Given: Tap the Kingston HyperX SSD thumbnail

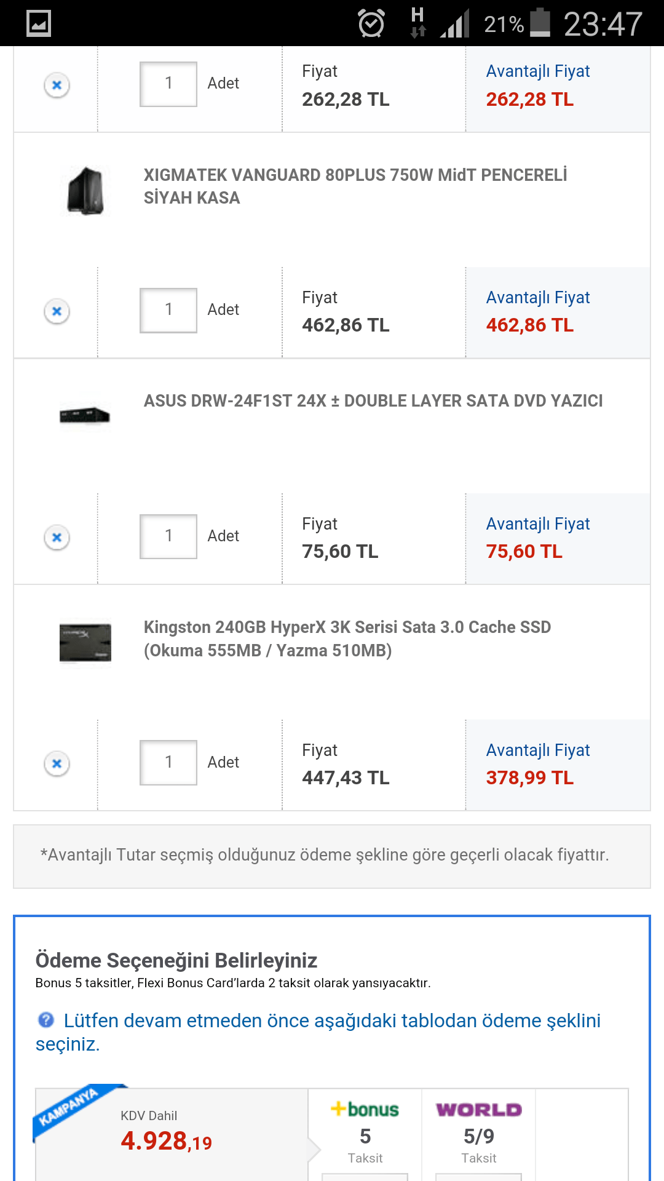Looking at the screenshot, I should (85, 642).
